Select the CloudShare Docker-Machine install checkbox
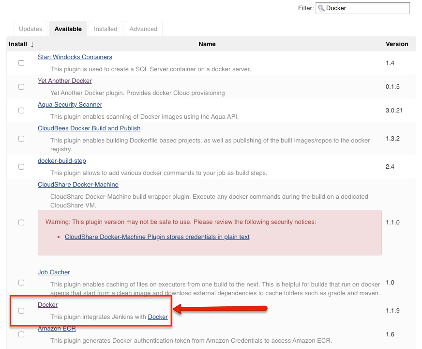Viewport: 422px width, 349px height. [x=21, y=222]
